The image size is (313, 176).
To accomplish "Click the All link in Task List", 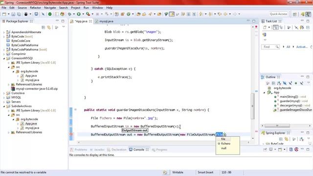I will [x=288, y=47].
